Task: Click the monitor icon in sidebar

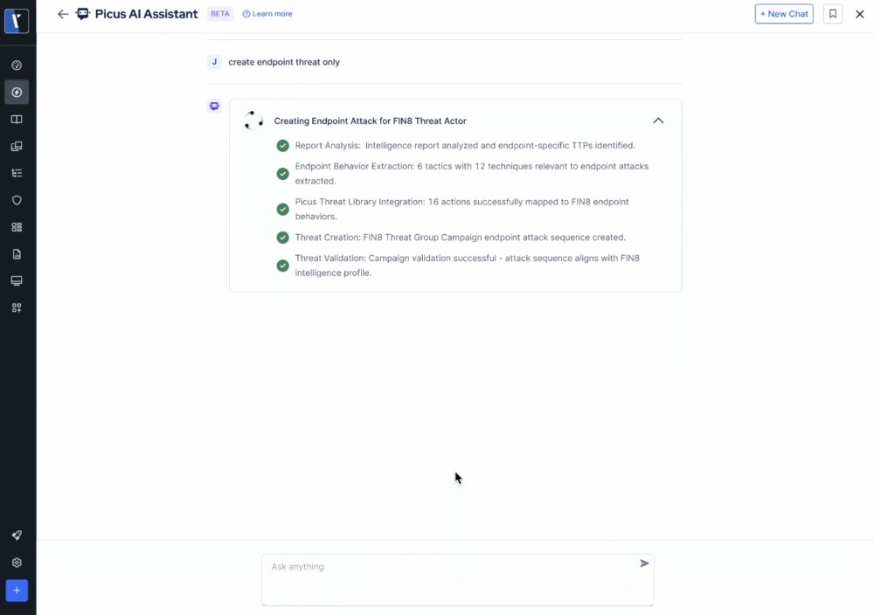Action: click(17, 281)
